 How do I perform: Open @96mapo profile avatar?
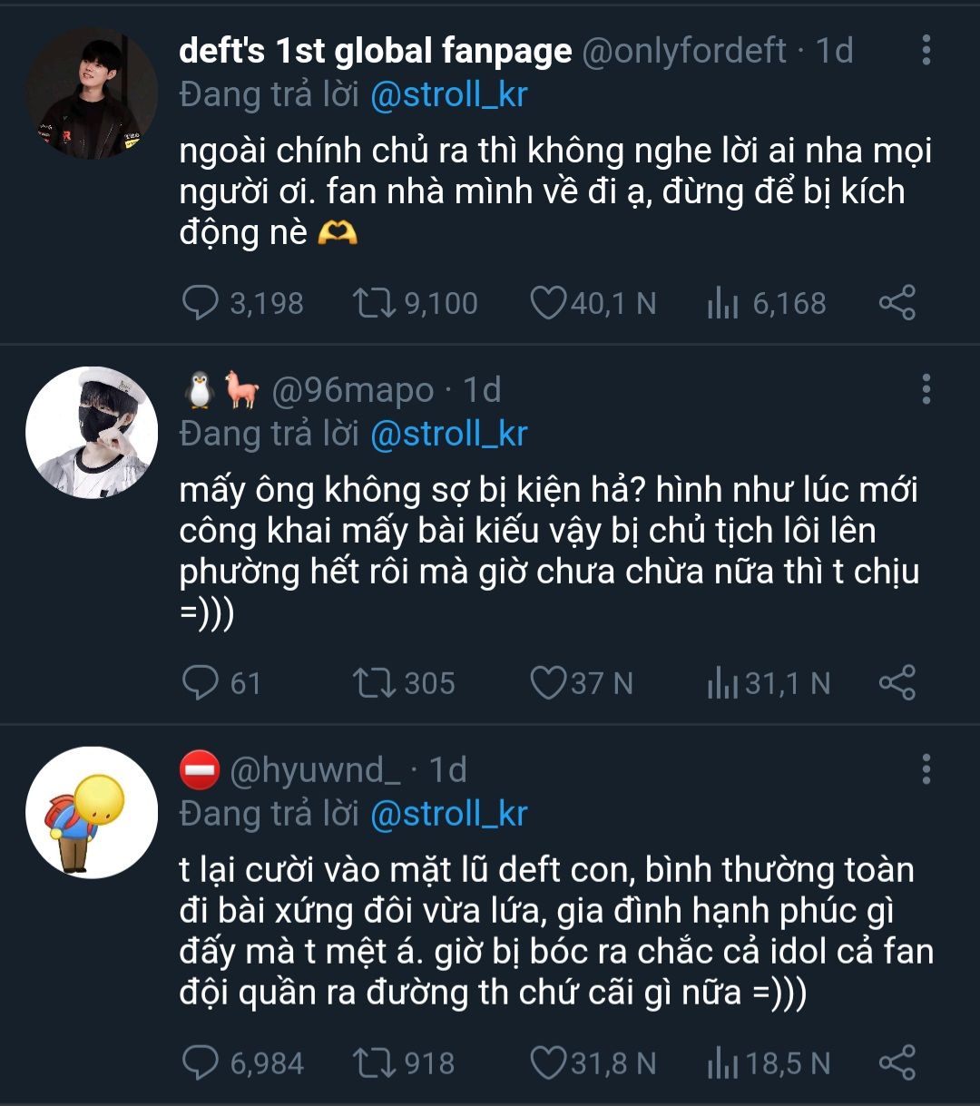[x=91, y=433]
